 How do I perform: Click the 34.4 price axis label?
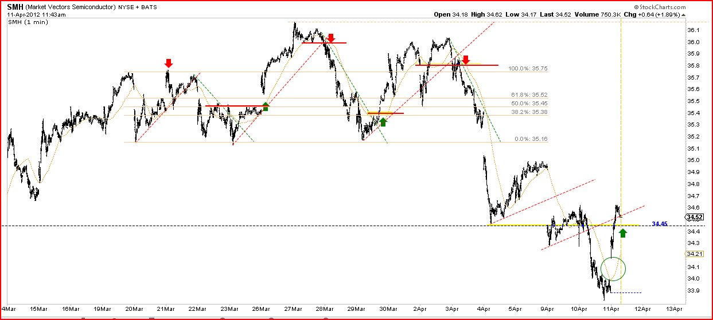pyautogui.click(x=692, y=231)
